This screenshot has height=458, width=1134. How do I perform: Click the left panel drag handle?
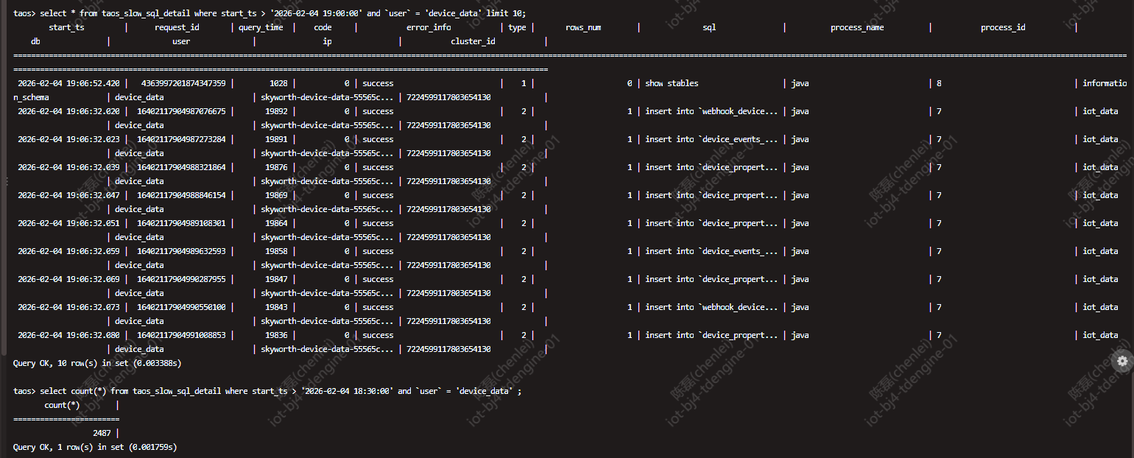coord(7,181)
